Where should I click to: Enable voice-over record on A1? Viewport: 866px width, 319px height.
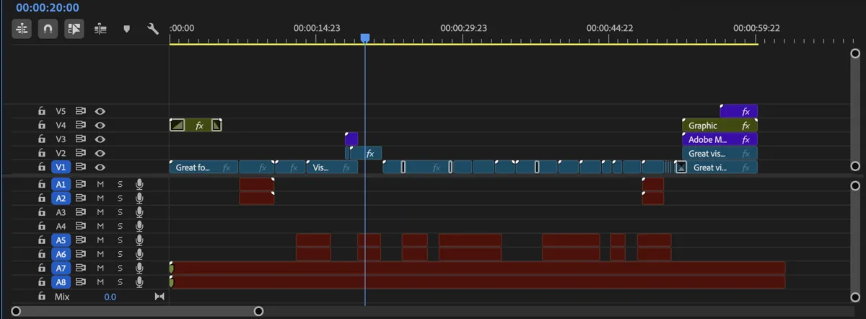coord(139,184)
